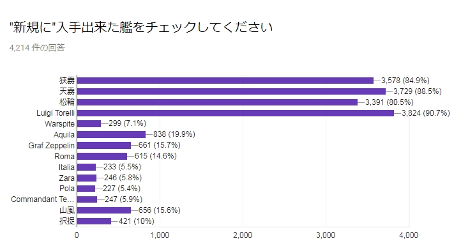Click the chart question title text
The image size is (454, 241).
pyautogui.click(x=141, y=27)
